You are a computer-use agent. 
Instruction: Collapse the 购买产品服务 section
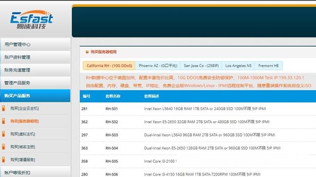(35, 96)
